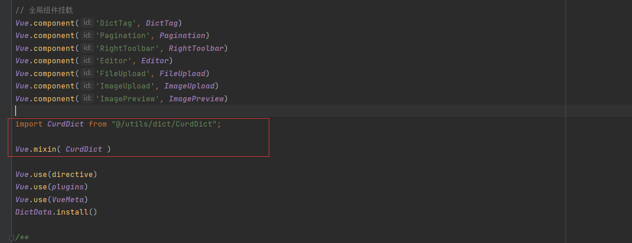
Task: Click the id: hint before 'Editor'
Action: coord(88,61)
